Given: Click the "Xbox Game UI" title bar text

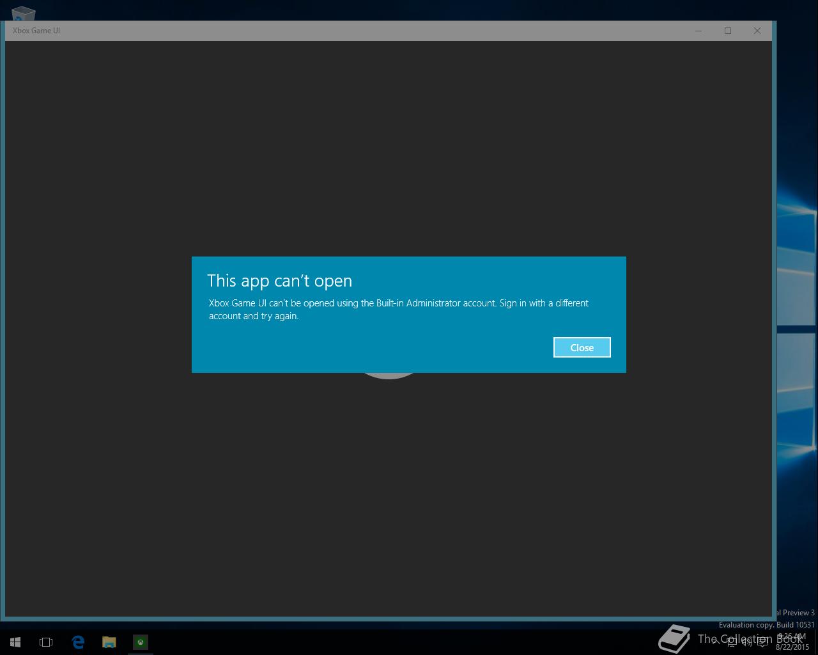Looking at the screenshot, I should tap(36, 31).
